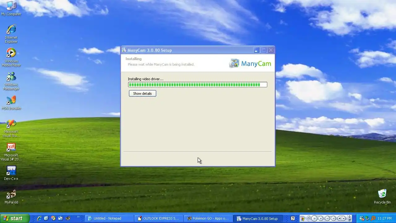The image size is (396, 223).
Task: Expand the Quick Launch overflow chevron
Action: point(78,217)
